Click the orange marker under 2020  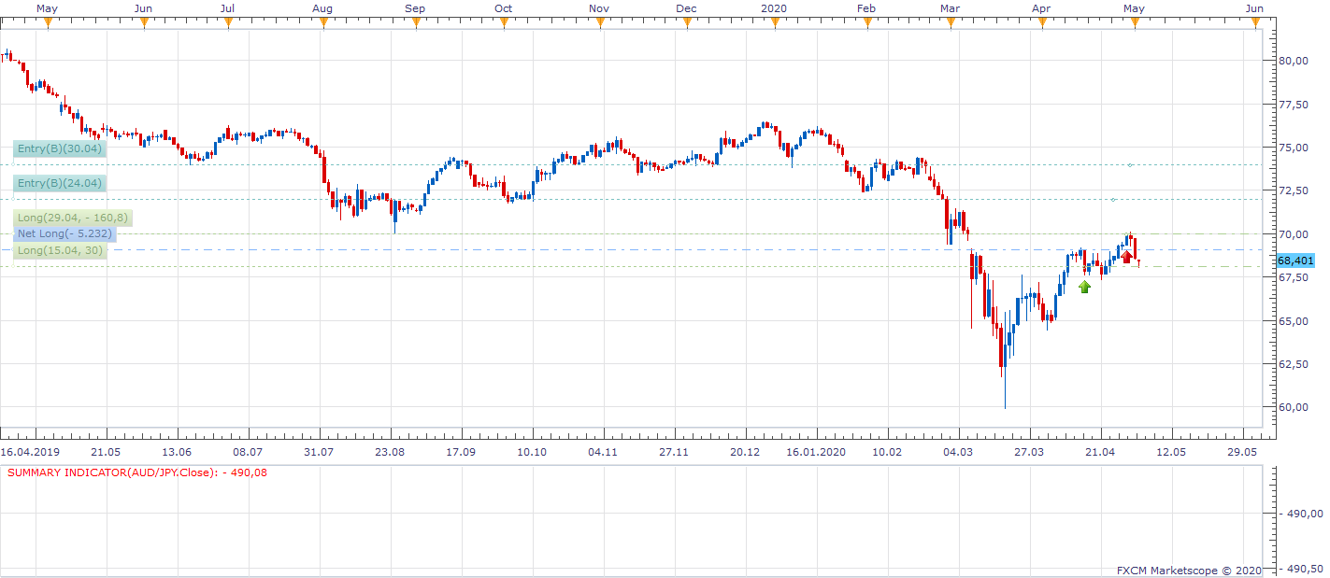pos(774,23)
